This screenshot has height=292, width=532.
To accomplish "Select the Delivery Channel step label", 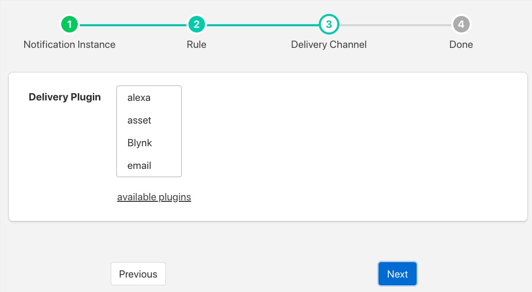I will [329, 45].
